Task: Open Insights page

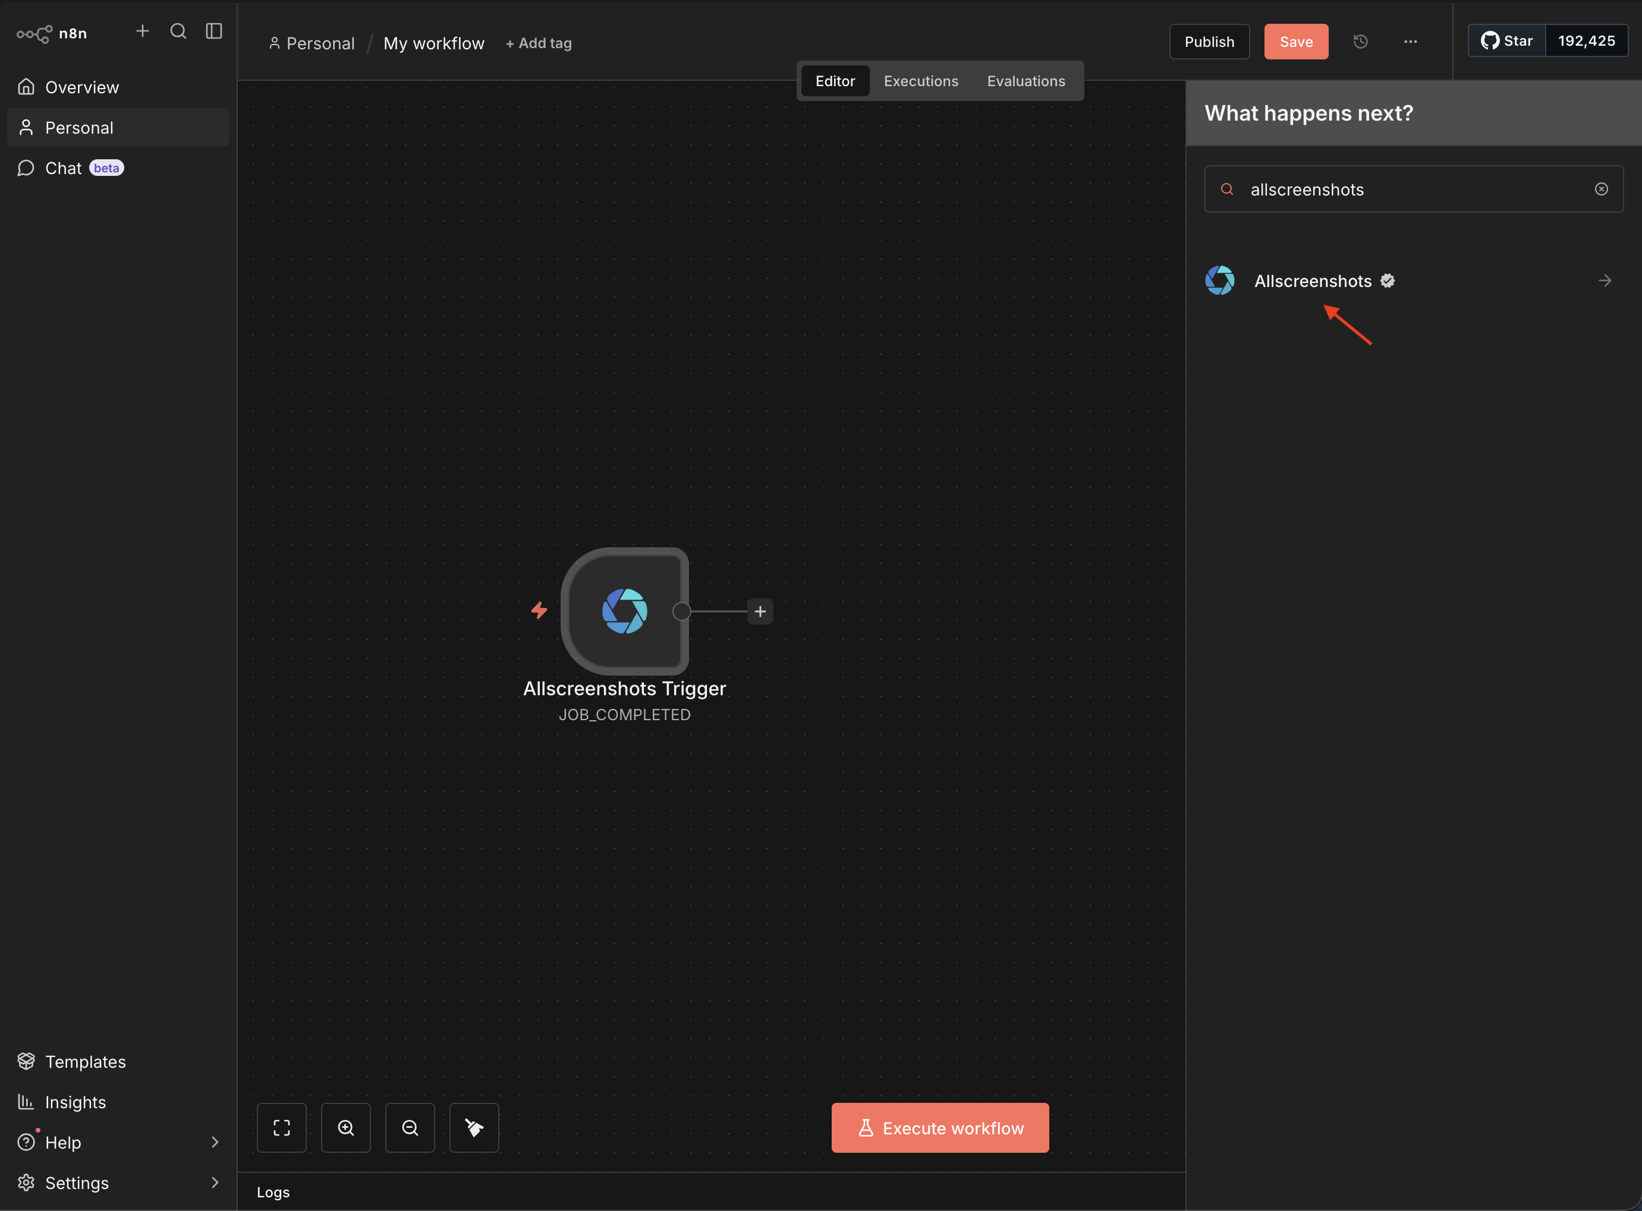Action: 118,1102
